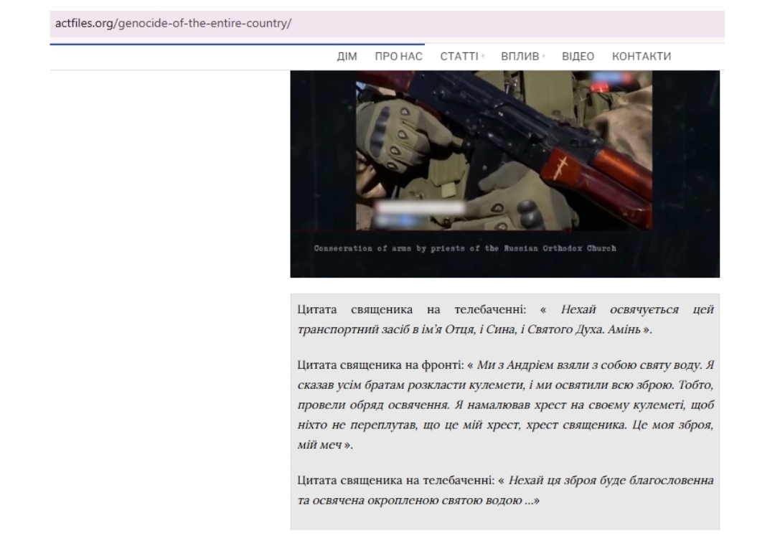Expand the plus sign next to ВПЛИВ
This screenshot has width=775, height=536.
[543, 57]
